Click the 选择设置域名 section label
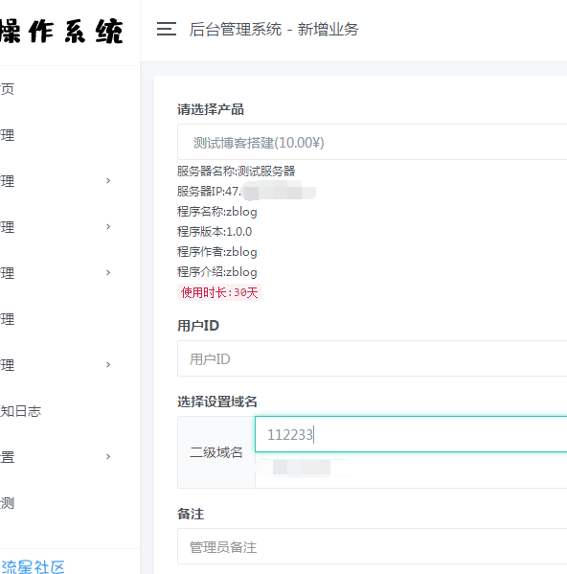The height and width of the screenshot is (574, 567). (x=217, y=402)
